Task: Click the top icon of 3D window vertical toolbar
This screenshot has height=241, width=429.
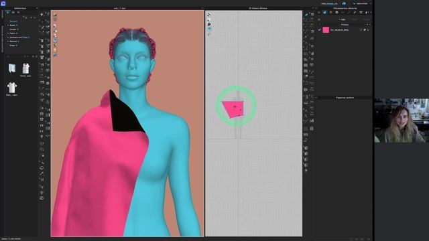Action: (x=55, y=15)
